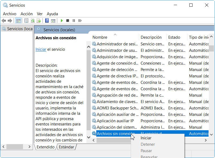Sort by the Estado column header

point(177,37)
